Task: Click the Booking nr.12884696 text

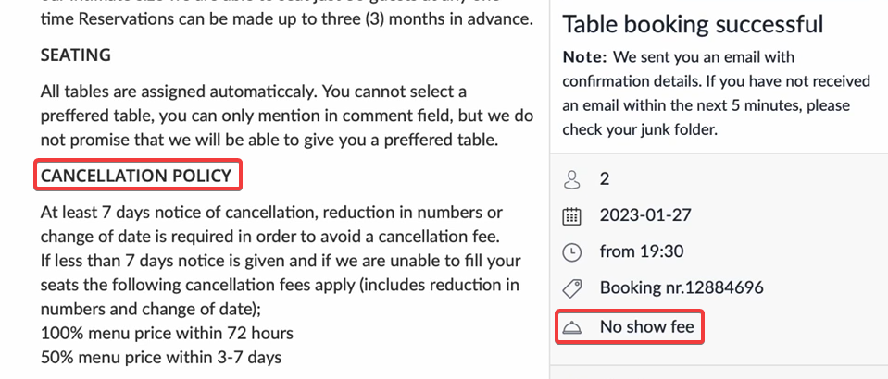Action: tap(682, 287)
